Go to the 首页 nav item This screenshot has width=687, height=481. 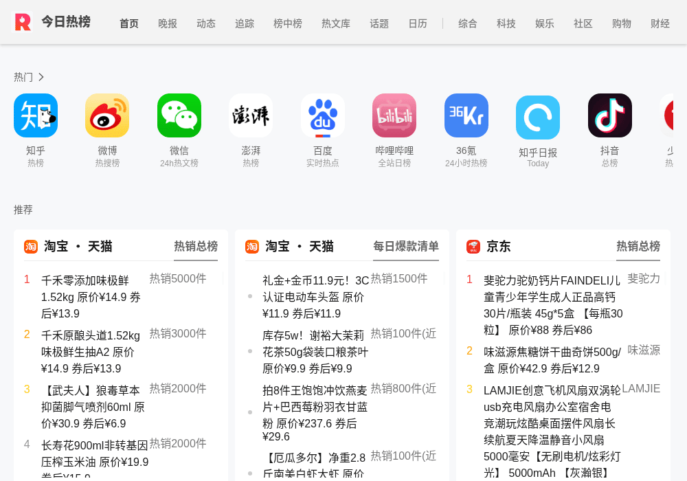click(x=129, y=23)
